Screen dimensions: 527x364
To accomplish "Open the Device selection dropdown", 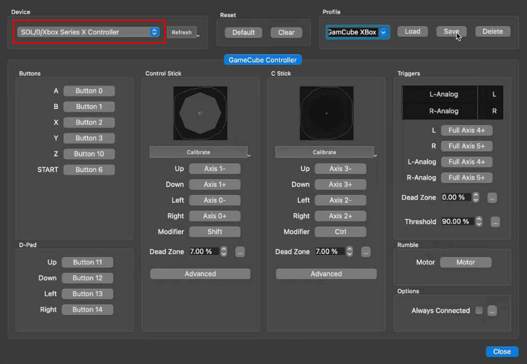I will point(88,32).
